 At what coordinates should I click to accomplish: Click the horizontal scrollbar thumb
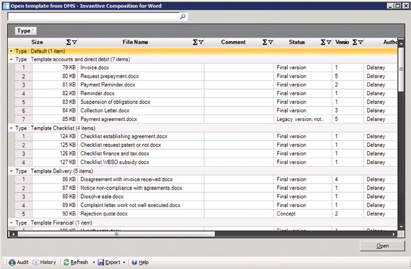117,234
